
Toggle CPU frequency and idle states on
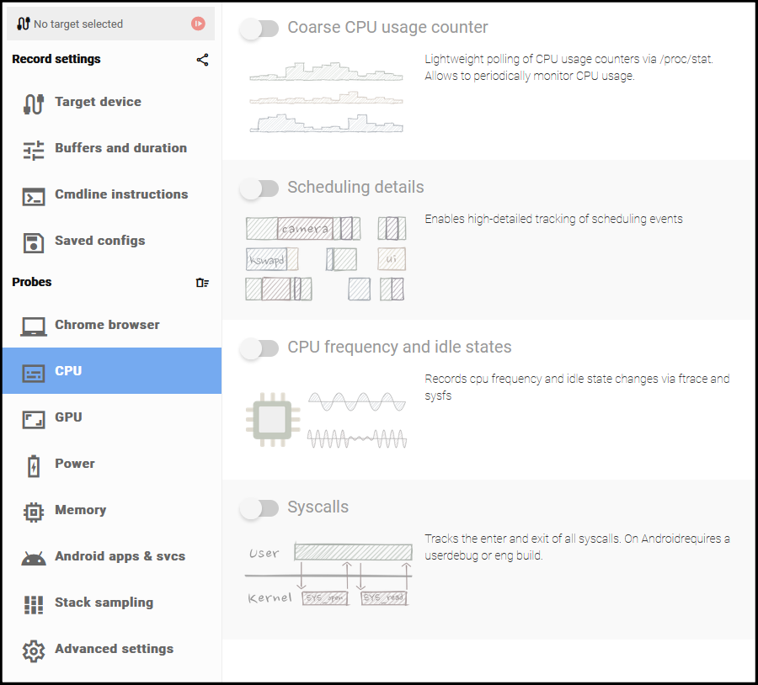[259, 348]
